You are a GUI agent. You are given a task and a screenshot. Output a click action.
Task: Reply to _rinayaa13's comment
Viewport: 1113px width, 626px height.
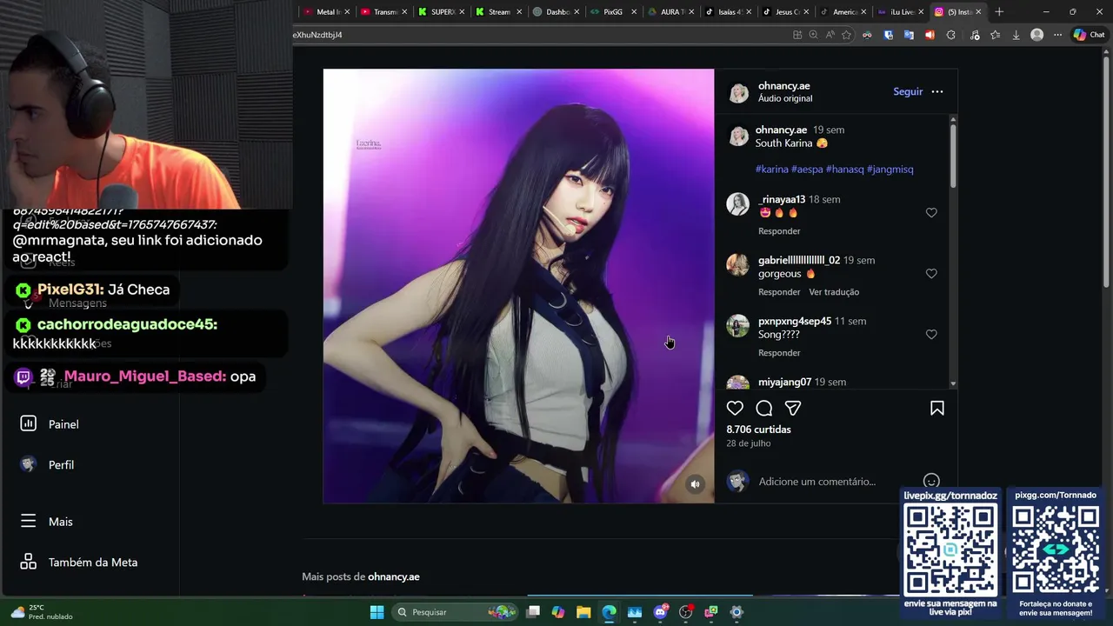click(779, 231)
